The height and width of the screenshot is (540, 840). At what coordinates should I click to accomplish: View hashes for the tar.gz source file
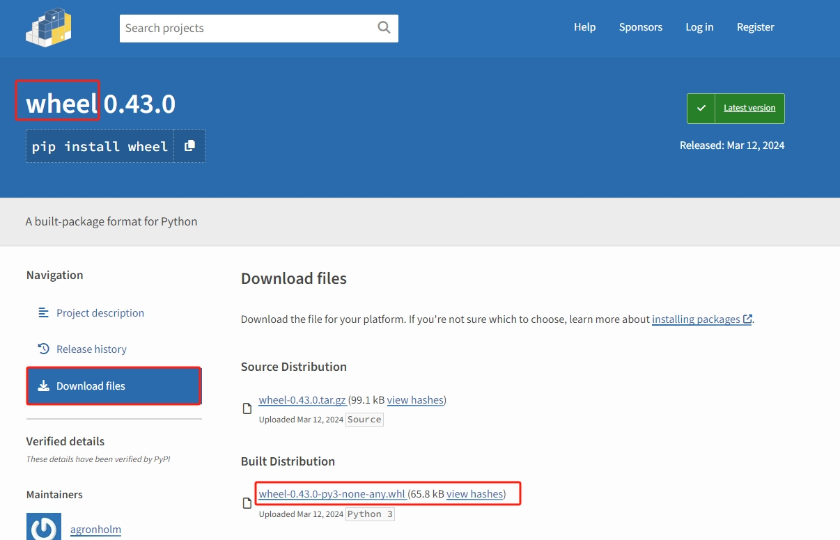pyautogui.click(x=415, y=400)
